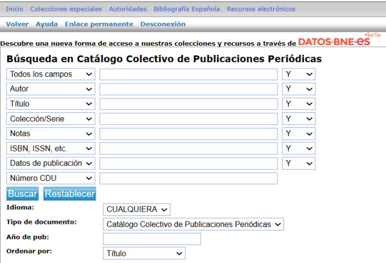
Task: Open Bibliografía Española link
Action: pos(186,9)
